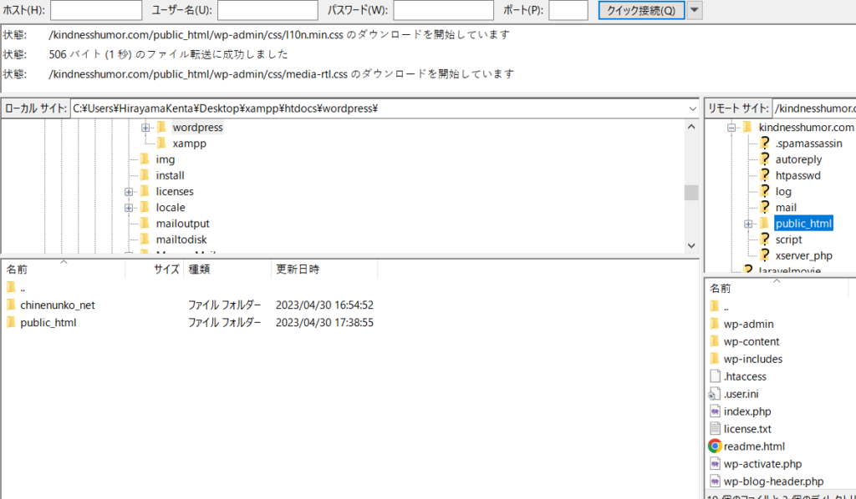Select wp-activate.php file in remote list

[762, 464]
